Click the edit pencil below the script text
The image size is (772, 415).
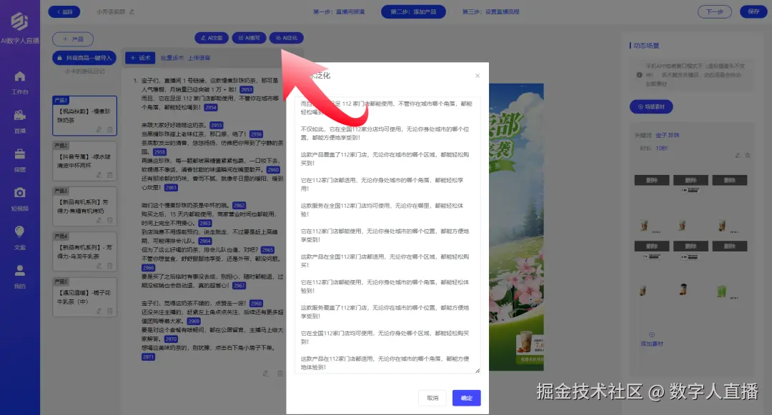[x=266, y=374]
